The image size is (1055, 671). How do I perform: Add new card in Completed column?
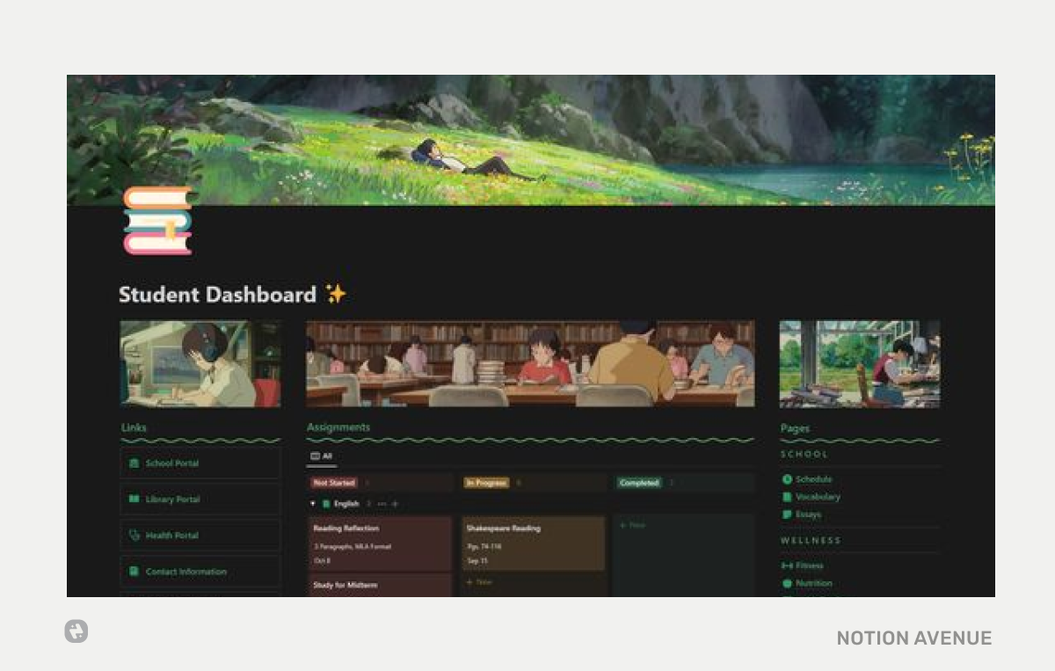[x=633, y=525]
